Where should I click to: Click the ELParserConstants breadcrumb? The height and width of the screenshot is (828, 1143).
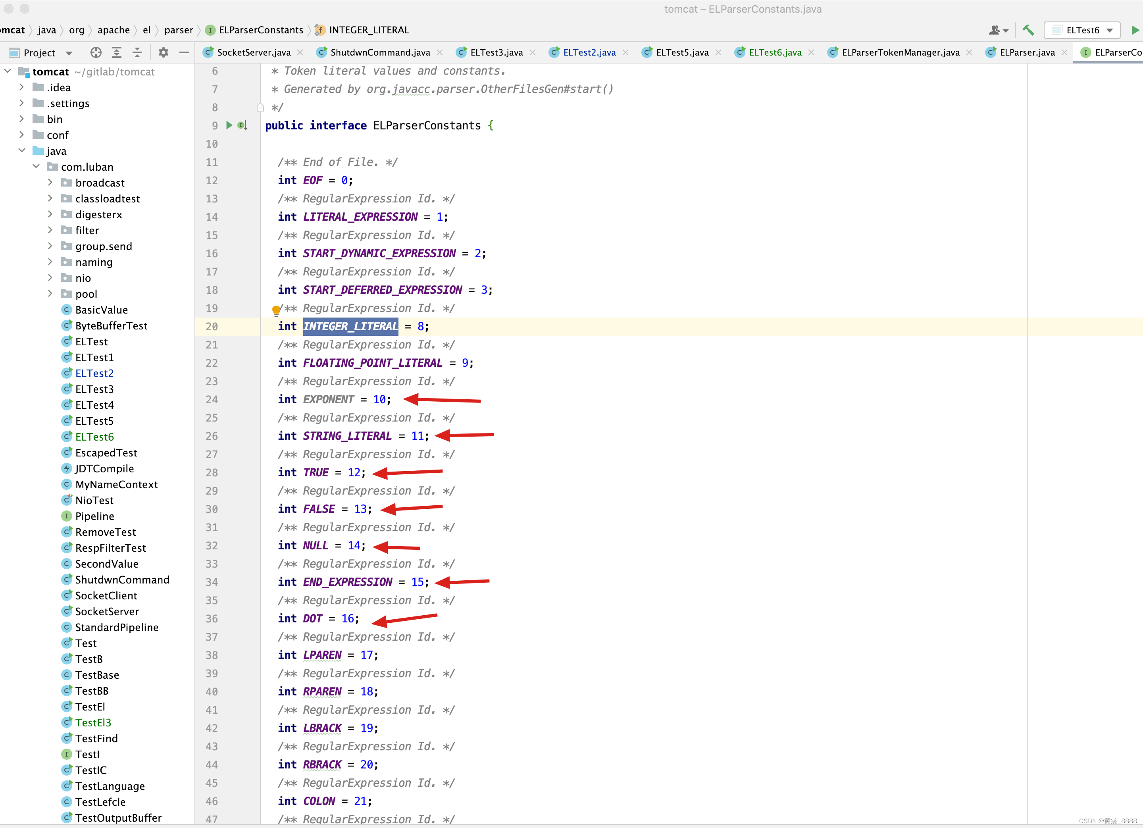[254, 30]
